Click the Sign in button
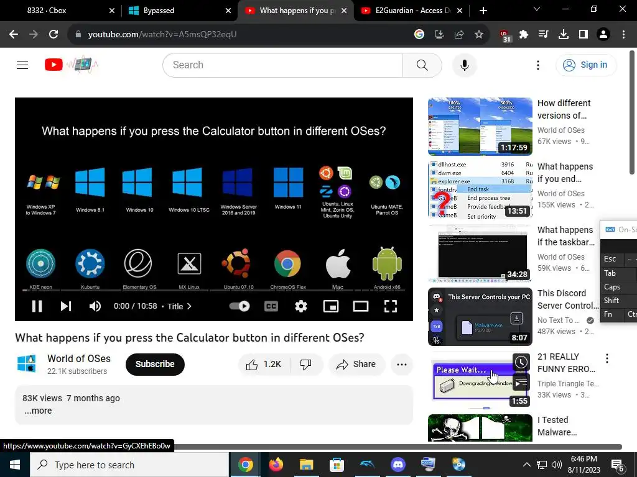Screen dimensions: 637x477 (x=586, y=65)
